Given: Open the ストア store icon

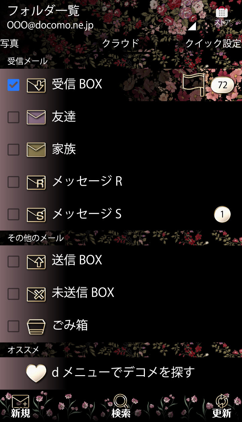Looking at the screenshot, I should tap(222, 17).
